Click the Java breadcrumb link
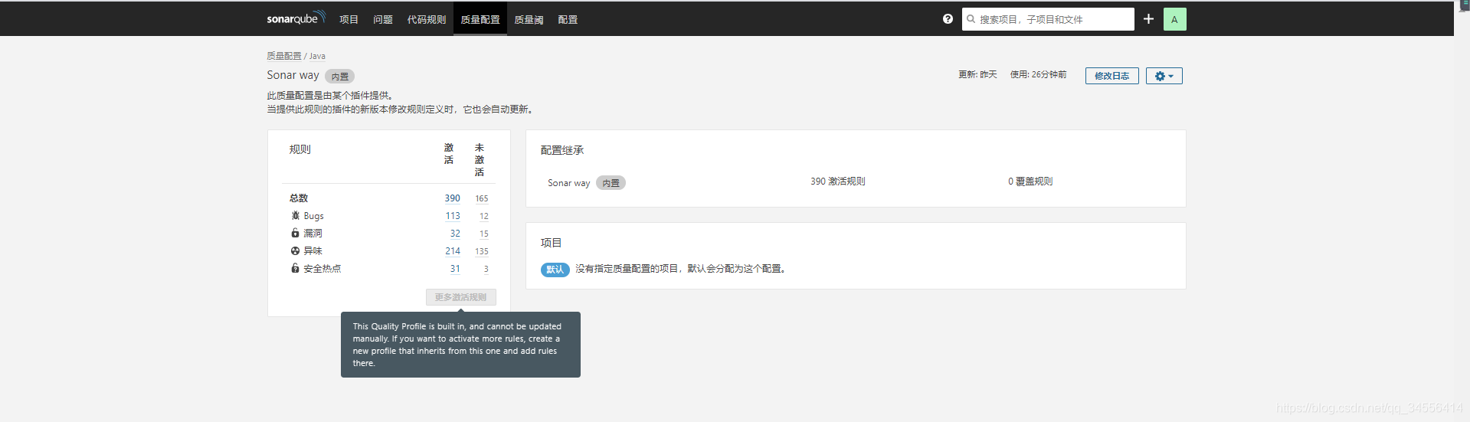The height and width of the screenshot is (422, 1470). 317,56
